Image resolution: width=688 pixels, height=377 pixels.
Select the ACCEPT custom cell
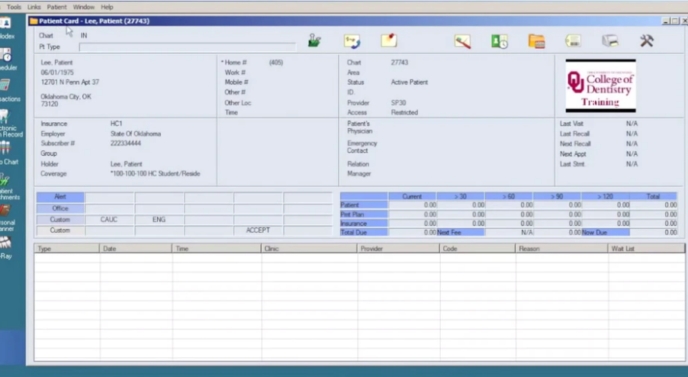tap(258, 230)
